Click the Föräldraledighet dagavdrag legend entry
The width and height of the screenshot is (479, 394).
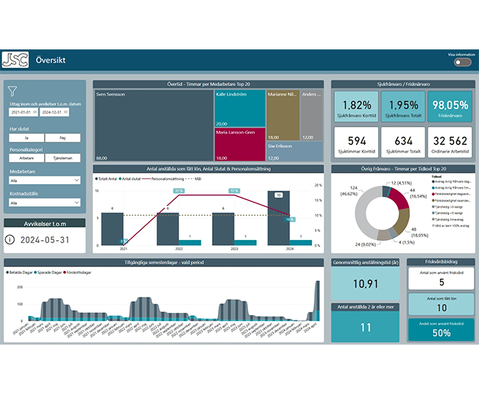point(451,194)
